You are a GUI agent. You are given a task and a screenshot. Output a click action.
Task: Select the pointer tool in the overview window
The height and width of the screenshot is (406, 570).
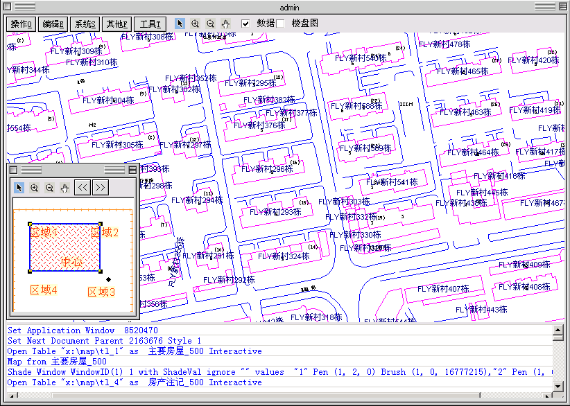click(x=19, y=187)
